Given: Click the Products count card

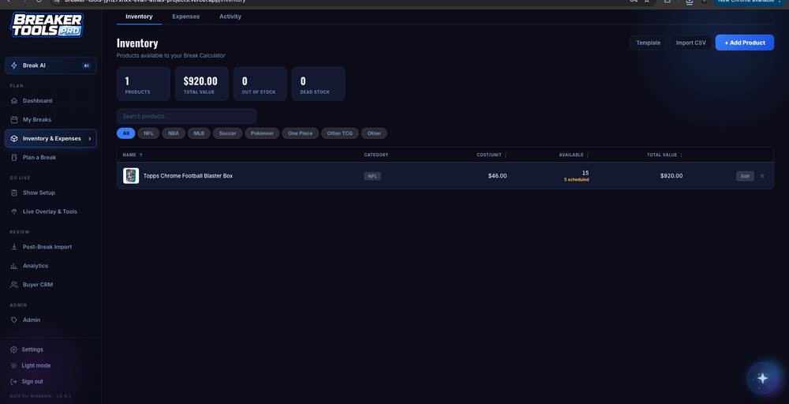Looking at the screenshot, I should (x=144, y=84).
